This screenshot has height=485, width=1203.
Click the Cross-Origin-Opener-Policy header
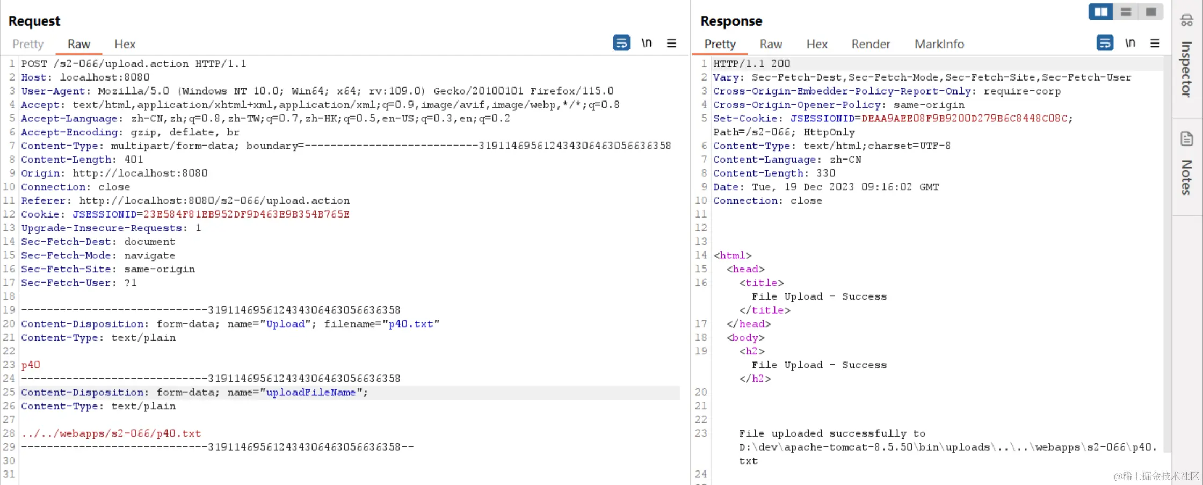click(839, 105)
